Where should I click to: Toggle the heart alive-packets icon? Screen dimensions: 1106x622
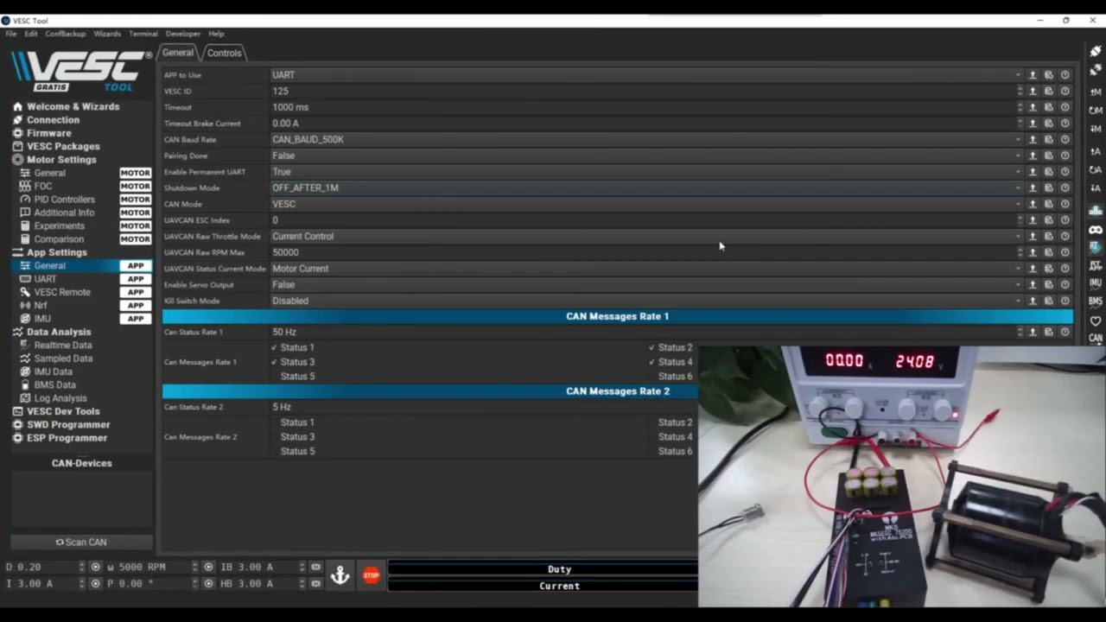(x=1096, y=321)
